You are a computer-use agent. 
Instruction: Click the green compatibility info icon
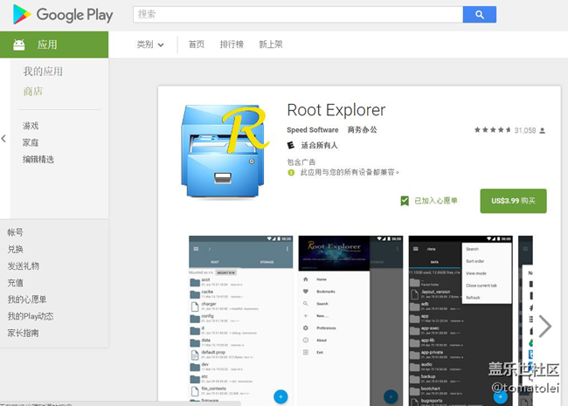click(x=291, y=173)
